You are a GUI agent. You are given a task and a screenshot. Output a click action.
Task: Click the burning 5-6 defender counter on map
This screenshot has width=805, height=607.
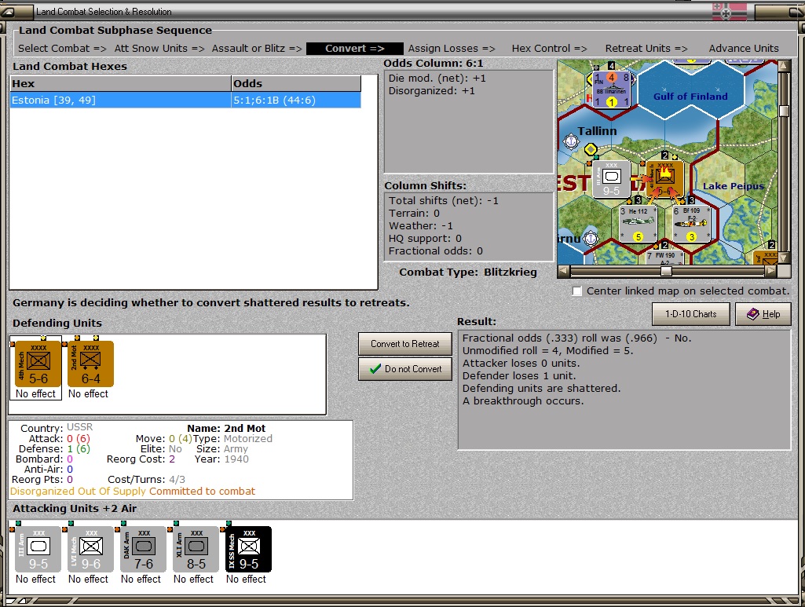tap(665, 179)
